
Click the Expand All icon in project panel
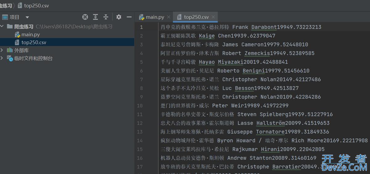(x=96, y=17)
